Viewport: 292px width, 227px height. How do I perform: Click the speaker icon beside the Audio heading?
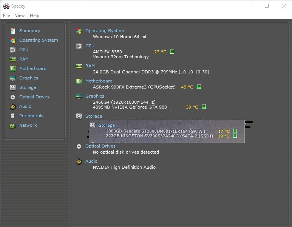point(79,162)
